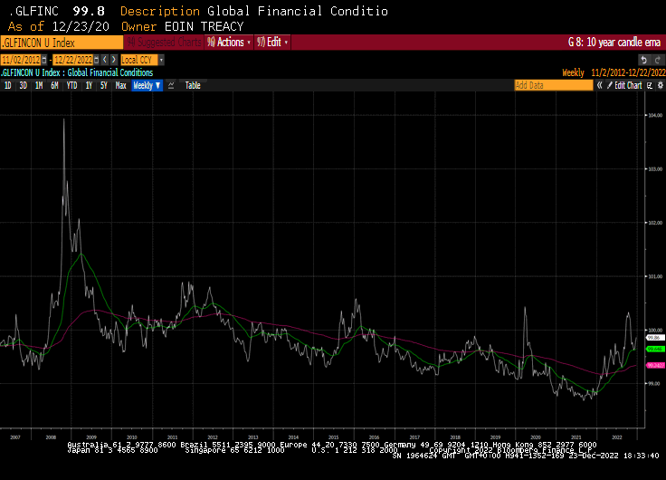The image size is (666, 480).
Task: Click the Edit Chart button
Action: coord(624,85)
